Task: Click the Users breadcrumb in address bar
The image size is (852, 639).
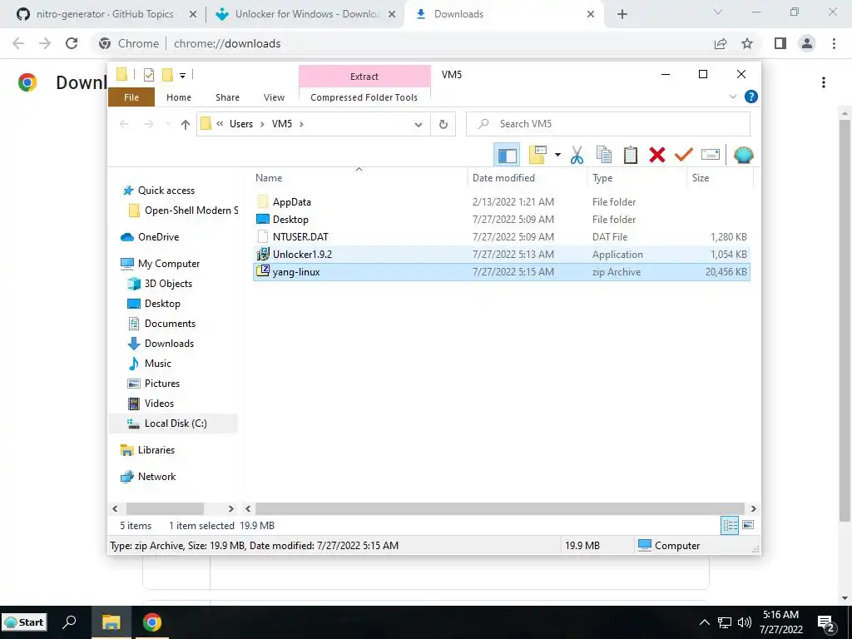Action: (241, 124)
